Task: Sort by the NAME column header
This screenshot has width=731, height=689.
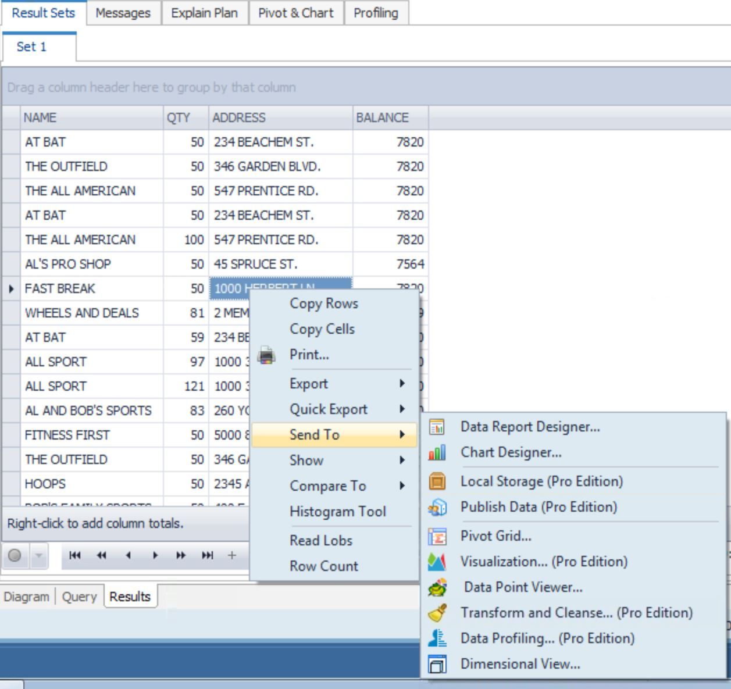Action: pyautogui.click(x=92, y=117)
